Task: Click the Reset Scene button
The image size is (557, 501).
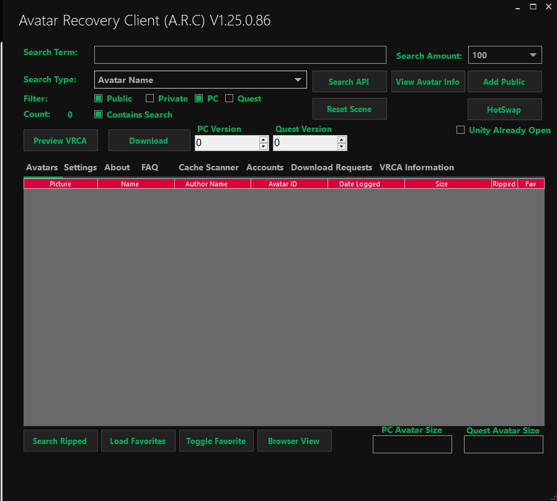Action: pos(350,109)
